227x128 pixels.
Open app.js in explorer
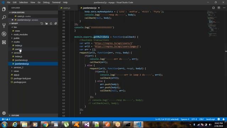pyautogui.click(x=33, y=75)
